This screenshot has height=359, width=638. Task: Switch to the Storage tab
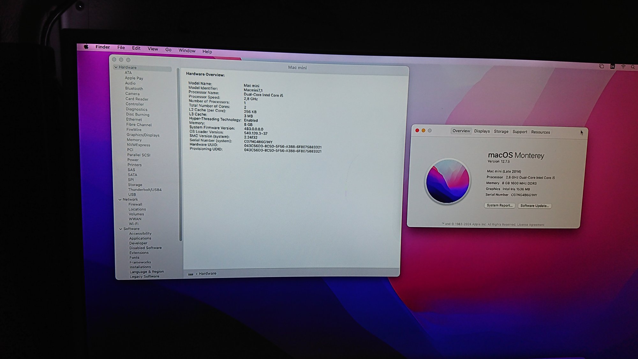point(501,131)
